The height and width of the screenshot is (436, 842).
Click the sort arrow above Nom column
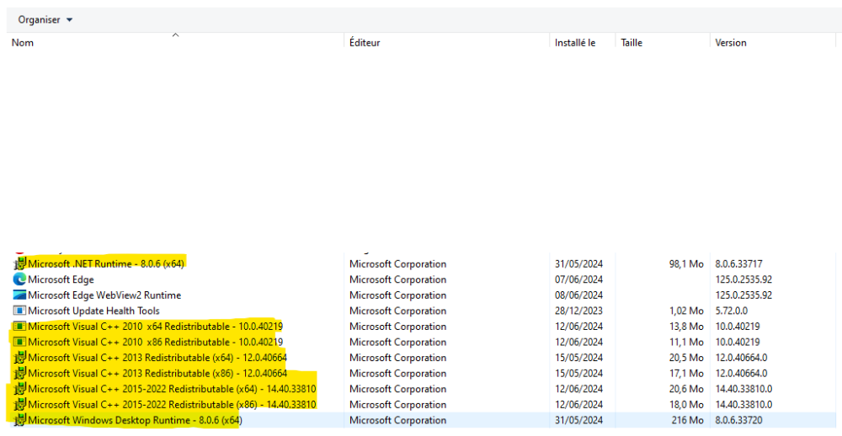pyautogui.click(x=175, y=35)
